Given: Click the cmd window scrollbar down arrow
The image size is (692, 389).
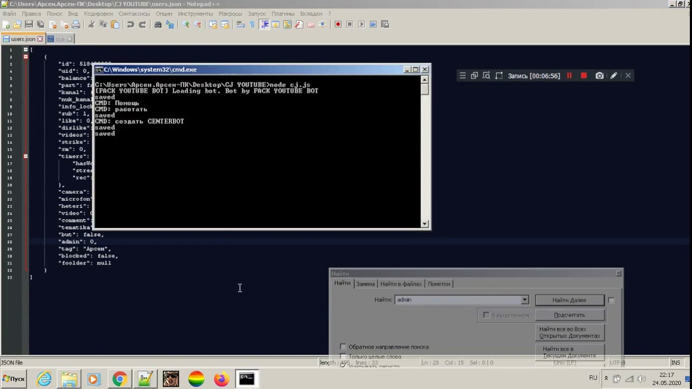Looking at the screenshot, I should click(x=425, y=224).
